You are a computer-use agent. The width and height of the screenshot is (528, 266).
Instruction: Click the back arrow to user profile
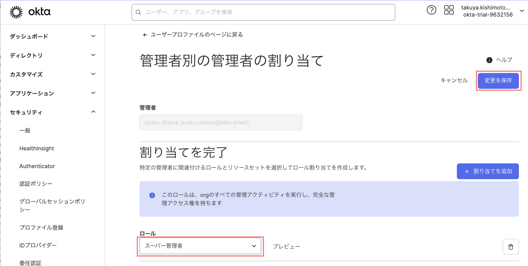point(145,35)
